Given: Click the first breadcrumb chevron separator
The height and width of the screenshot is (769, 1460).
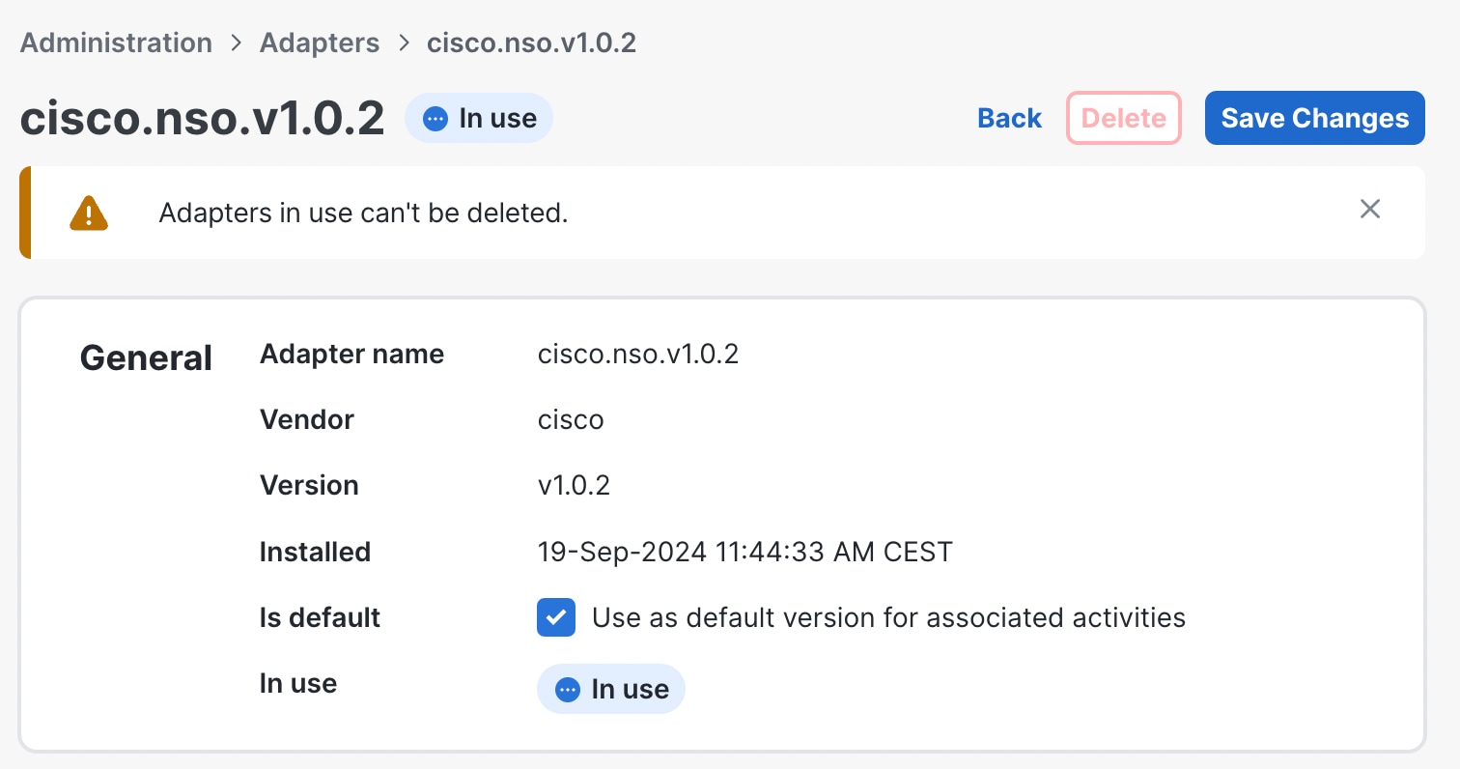Looking at the screenshot, I should [236, 43].
